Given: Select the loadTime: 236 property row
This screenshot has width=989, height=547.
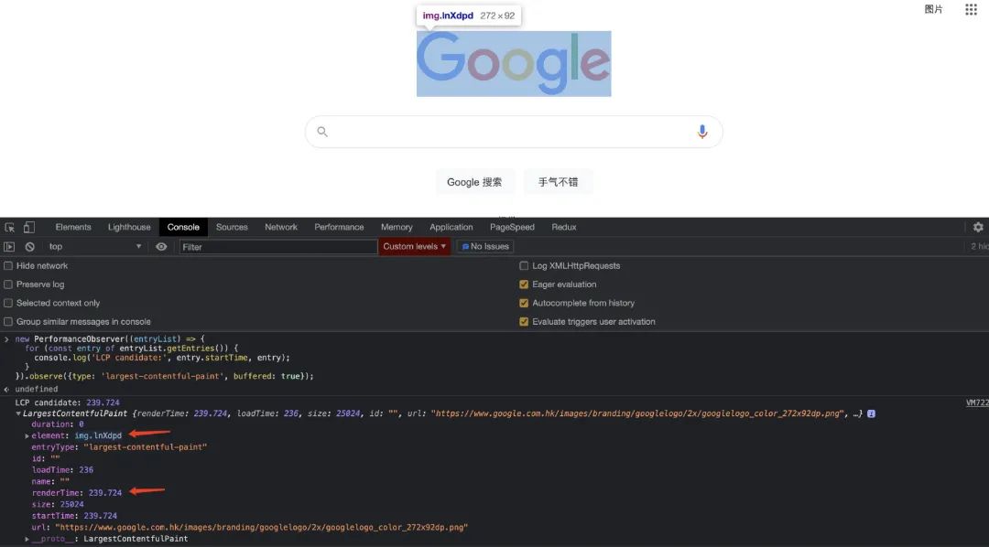Looking at the screenshot, I should click(x=62, y=470).
